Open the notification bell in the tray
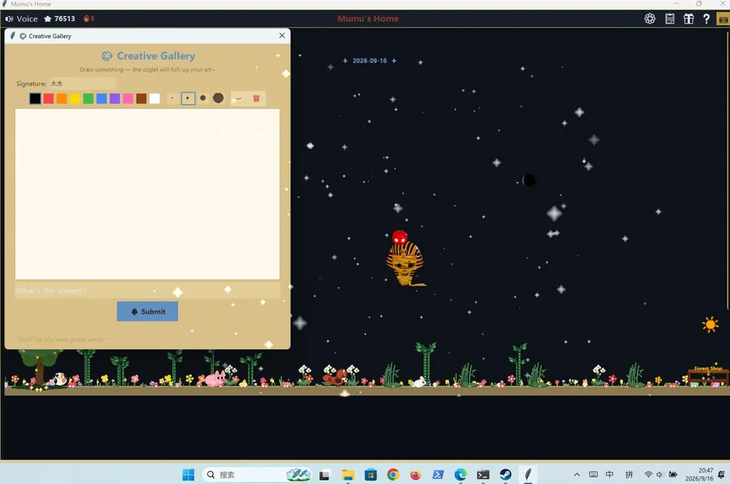Screen dimensions: 730x484 pos(722,475)
